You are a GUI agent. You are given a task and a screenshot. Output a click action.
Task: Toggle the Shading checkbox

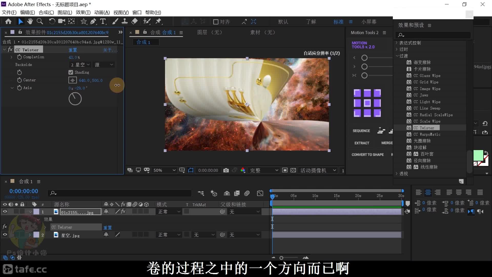point(71,72)
